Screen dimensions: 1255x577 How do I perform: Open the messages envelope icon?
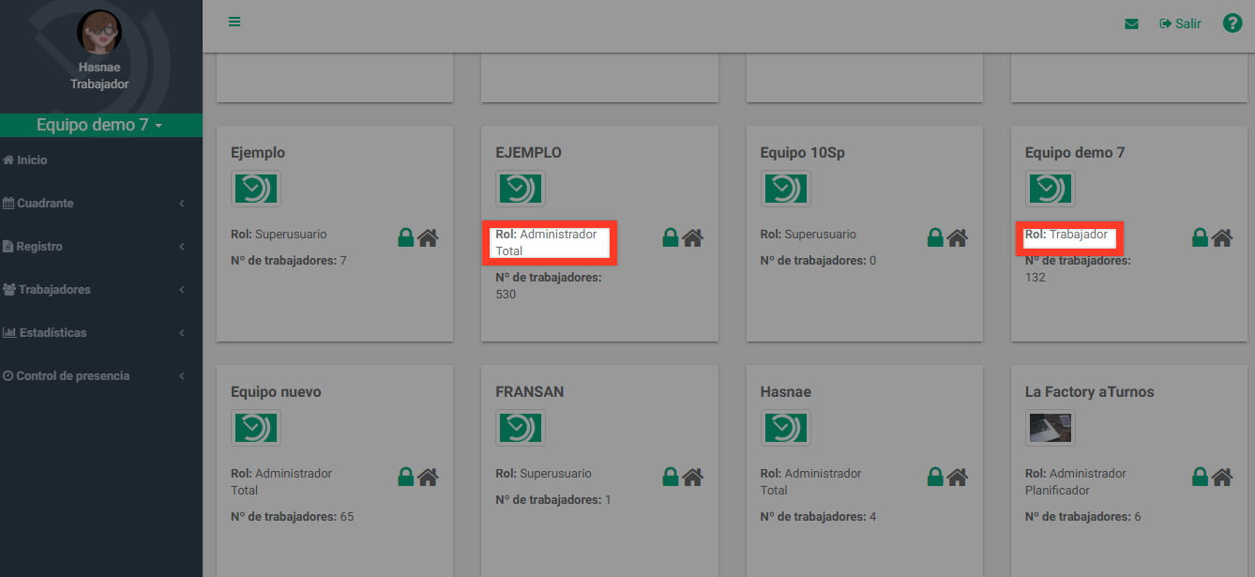(x=1131, y=23)
